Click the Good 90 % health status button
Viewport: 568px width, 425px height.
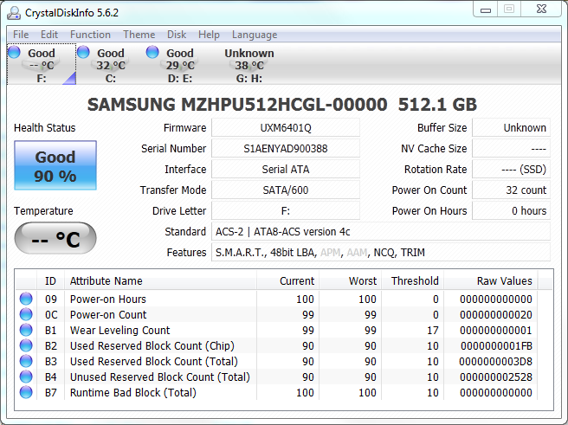tap(55, 167)
